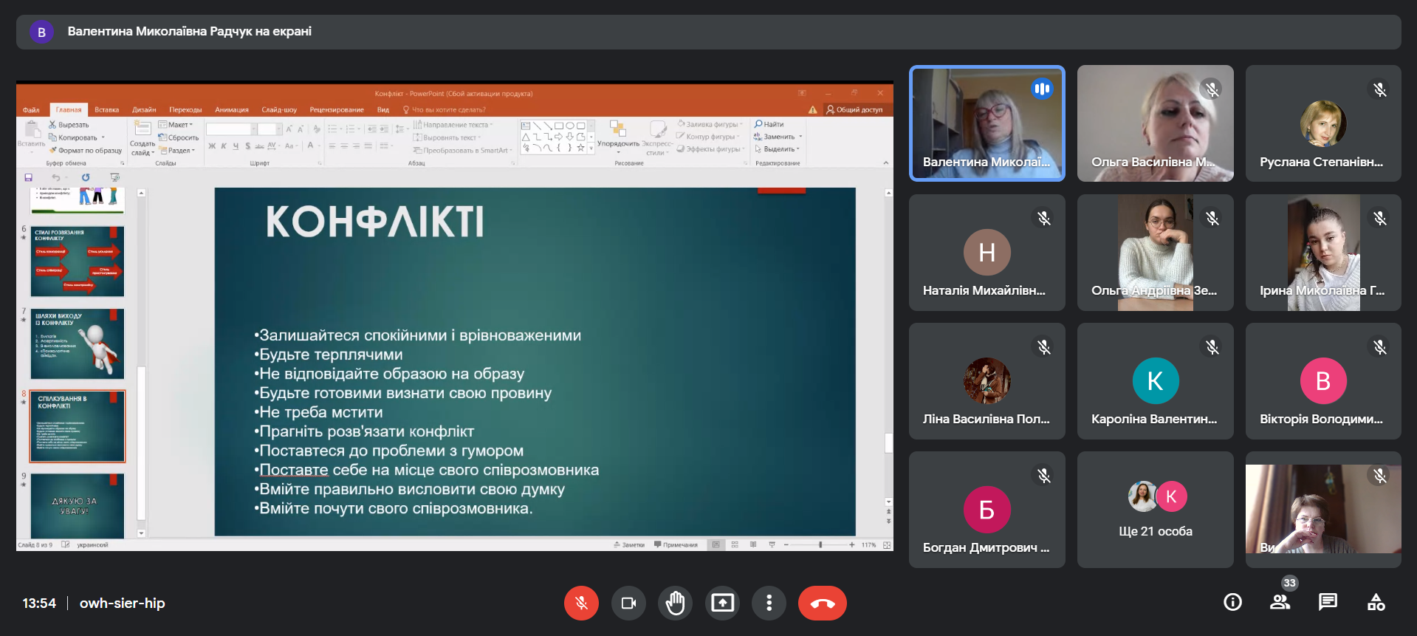1417x636 pixels.
Task: Open the Файл menu tab
Action: pos(31,110)
